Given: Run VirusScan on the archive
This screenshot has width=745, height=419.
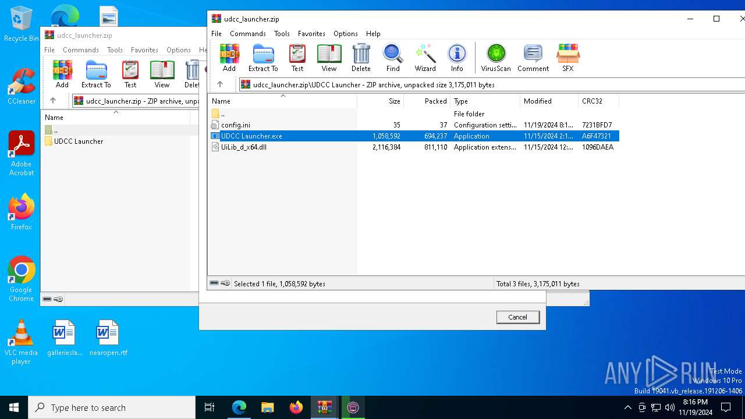Looking at the screenshot, I should pyautogui.click(x=496, y=58).
